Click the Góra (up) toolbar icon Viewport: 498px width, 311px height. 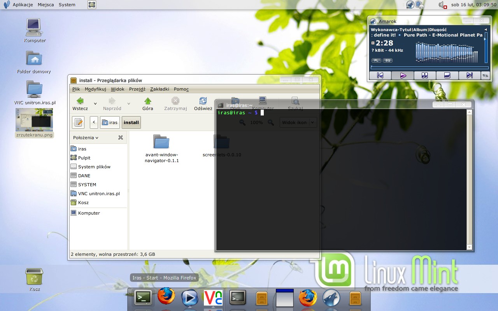(148, 101)
